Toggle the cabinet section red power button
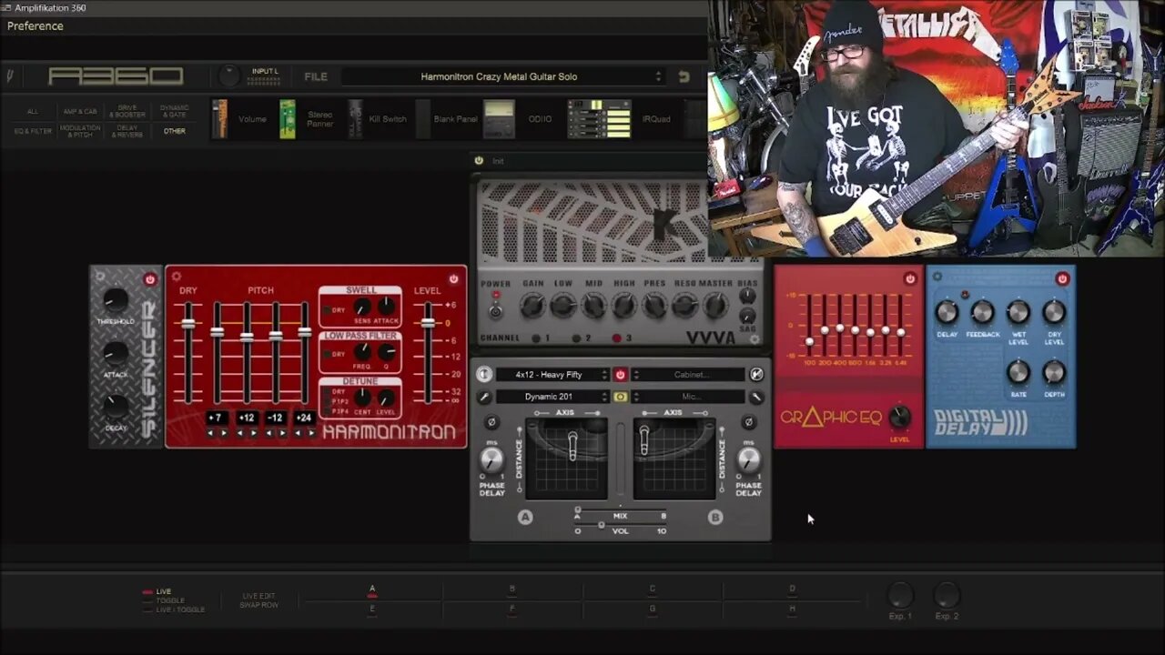1165x655 pixels. coord(621,374)
